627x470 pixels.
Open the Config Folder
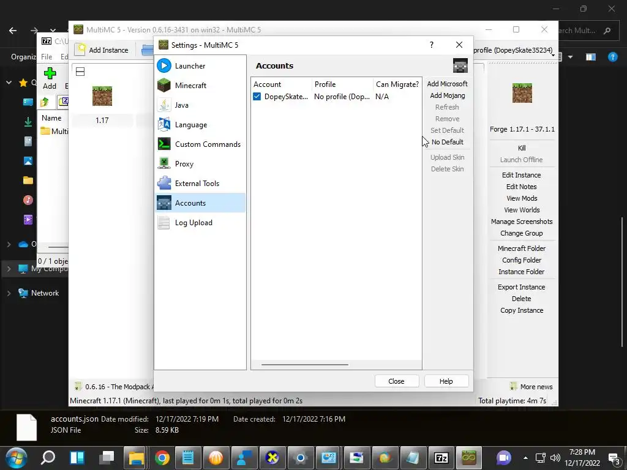[522, 260]
